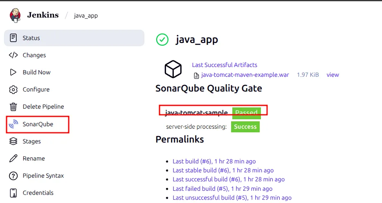Viewport: 382px width, 203px height.
Task: Click the green Passed quality gate badge
Action: coord(246,113)
